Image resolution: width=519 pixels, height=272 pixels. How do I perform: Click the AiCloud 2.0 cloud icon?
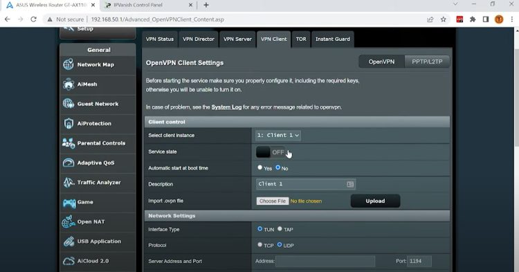click(69, 261)
